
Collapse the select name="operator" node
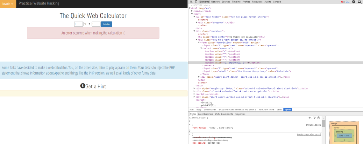tap(202, 48)
